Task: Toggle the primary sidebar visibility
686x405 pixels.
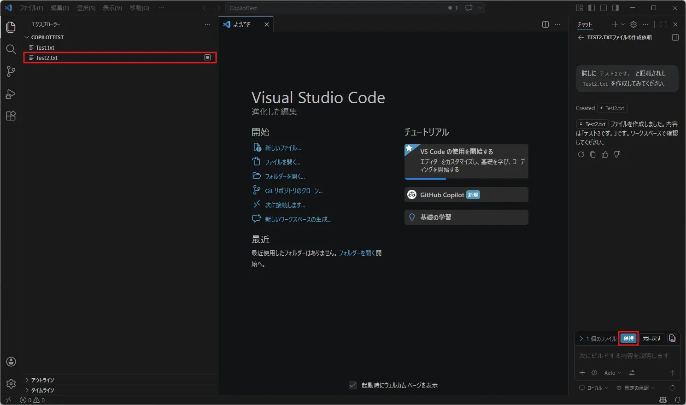Action: (592, 8)
